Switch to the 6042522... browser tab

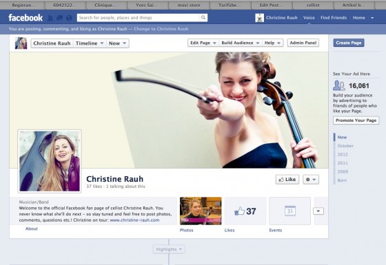[x=65, y=5]
